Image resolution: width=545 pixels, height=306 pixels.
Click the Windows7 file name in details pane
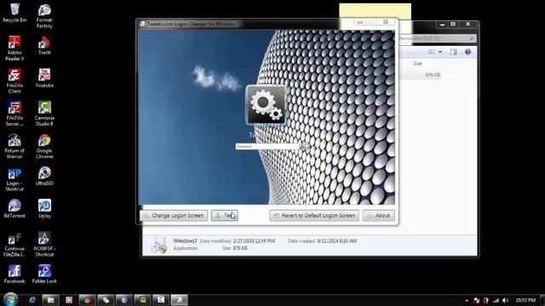coord(185,241)
